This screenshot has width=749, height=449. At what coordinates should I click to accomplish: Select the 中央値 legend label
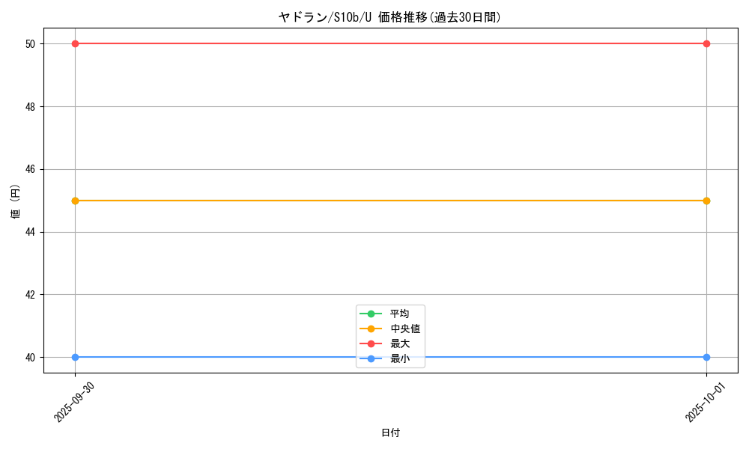tap(405, 329)
